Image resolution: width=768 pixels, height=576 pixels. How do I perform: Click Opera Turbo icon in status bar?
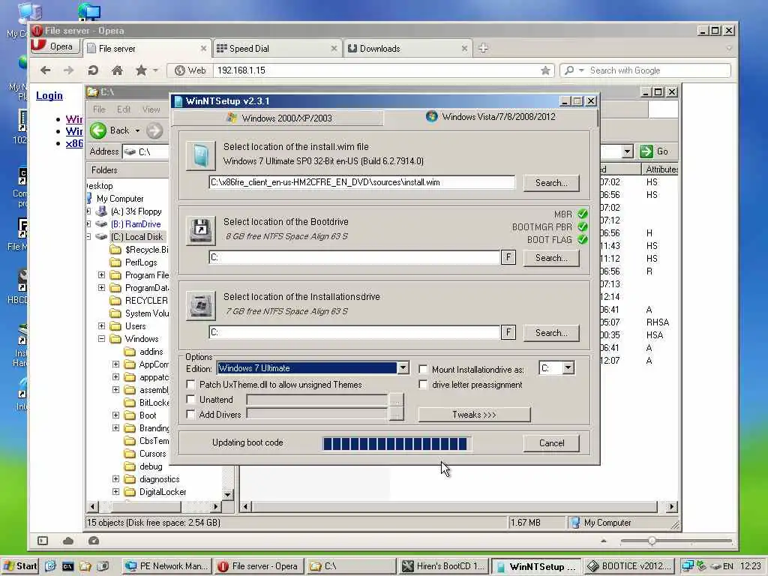[94, 541]
